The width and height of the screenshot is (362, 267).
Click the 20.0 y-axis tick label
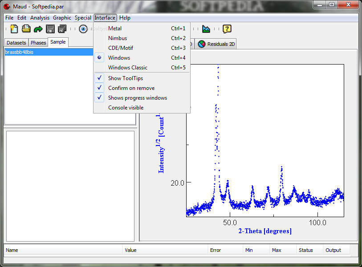pyautogui.click(x=177, y=183)
